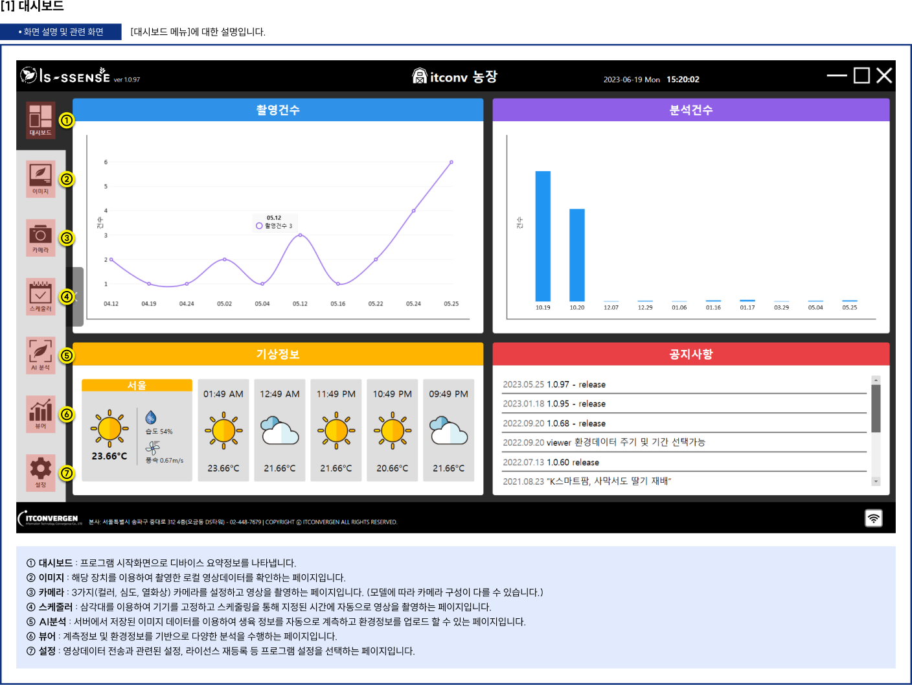Screen dimensions: 912x685
Task: Open the AI Analysis (AI 분석) icon
Action: coord(40,354)
